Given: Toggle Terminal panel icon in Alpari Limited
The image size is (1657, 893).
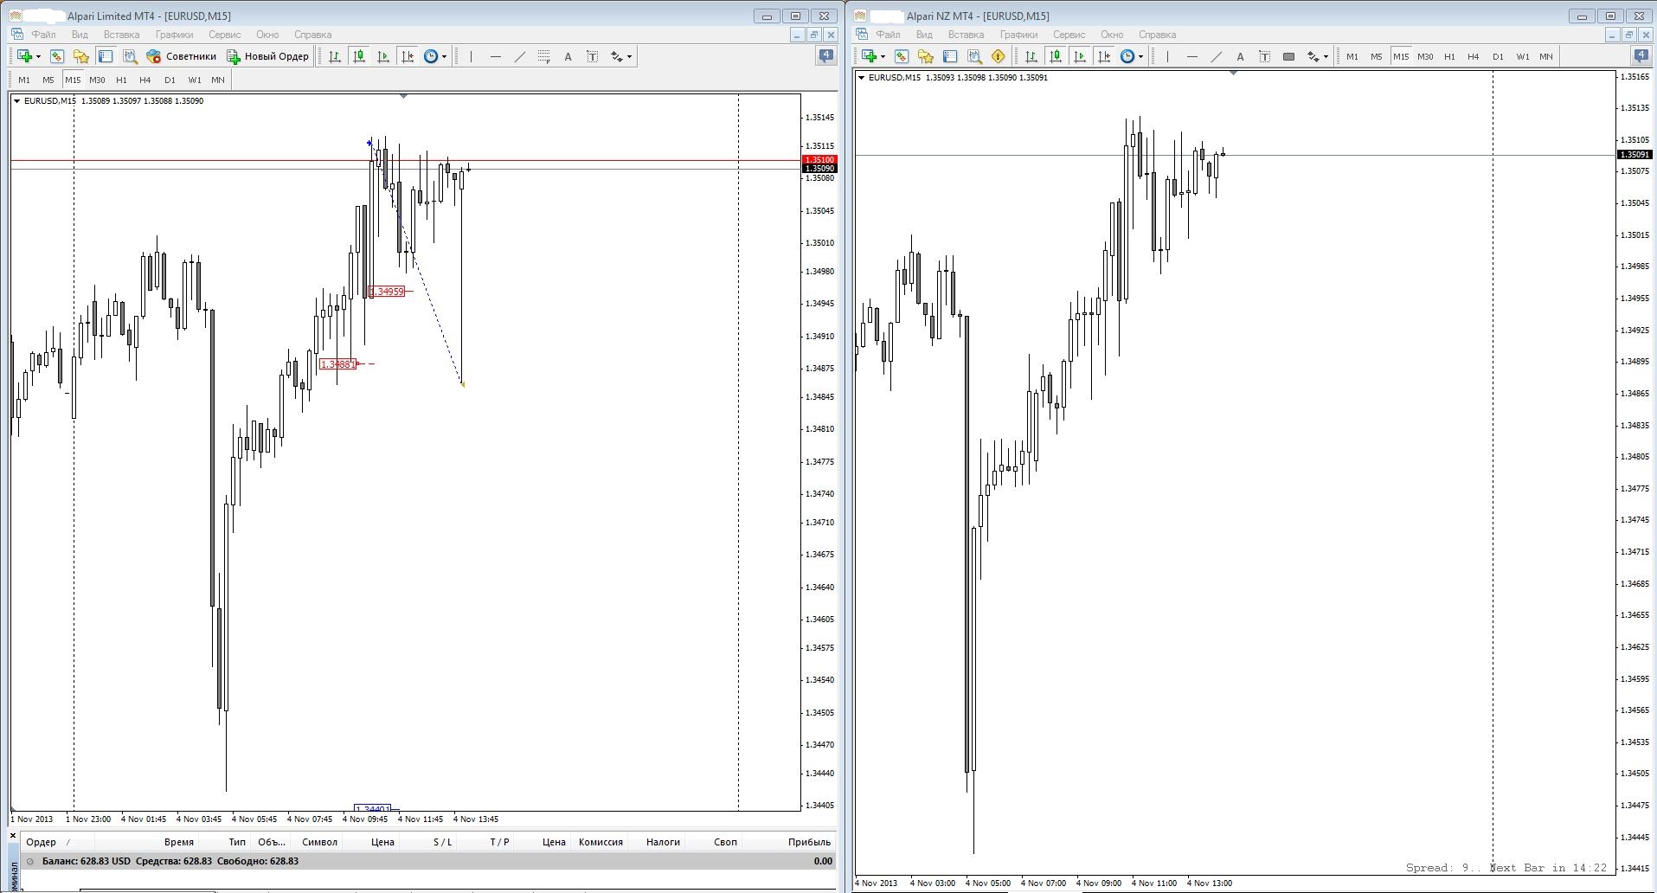Looking at the screenshot, I should (106, 56).
